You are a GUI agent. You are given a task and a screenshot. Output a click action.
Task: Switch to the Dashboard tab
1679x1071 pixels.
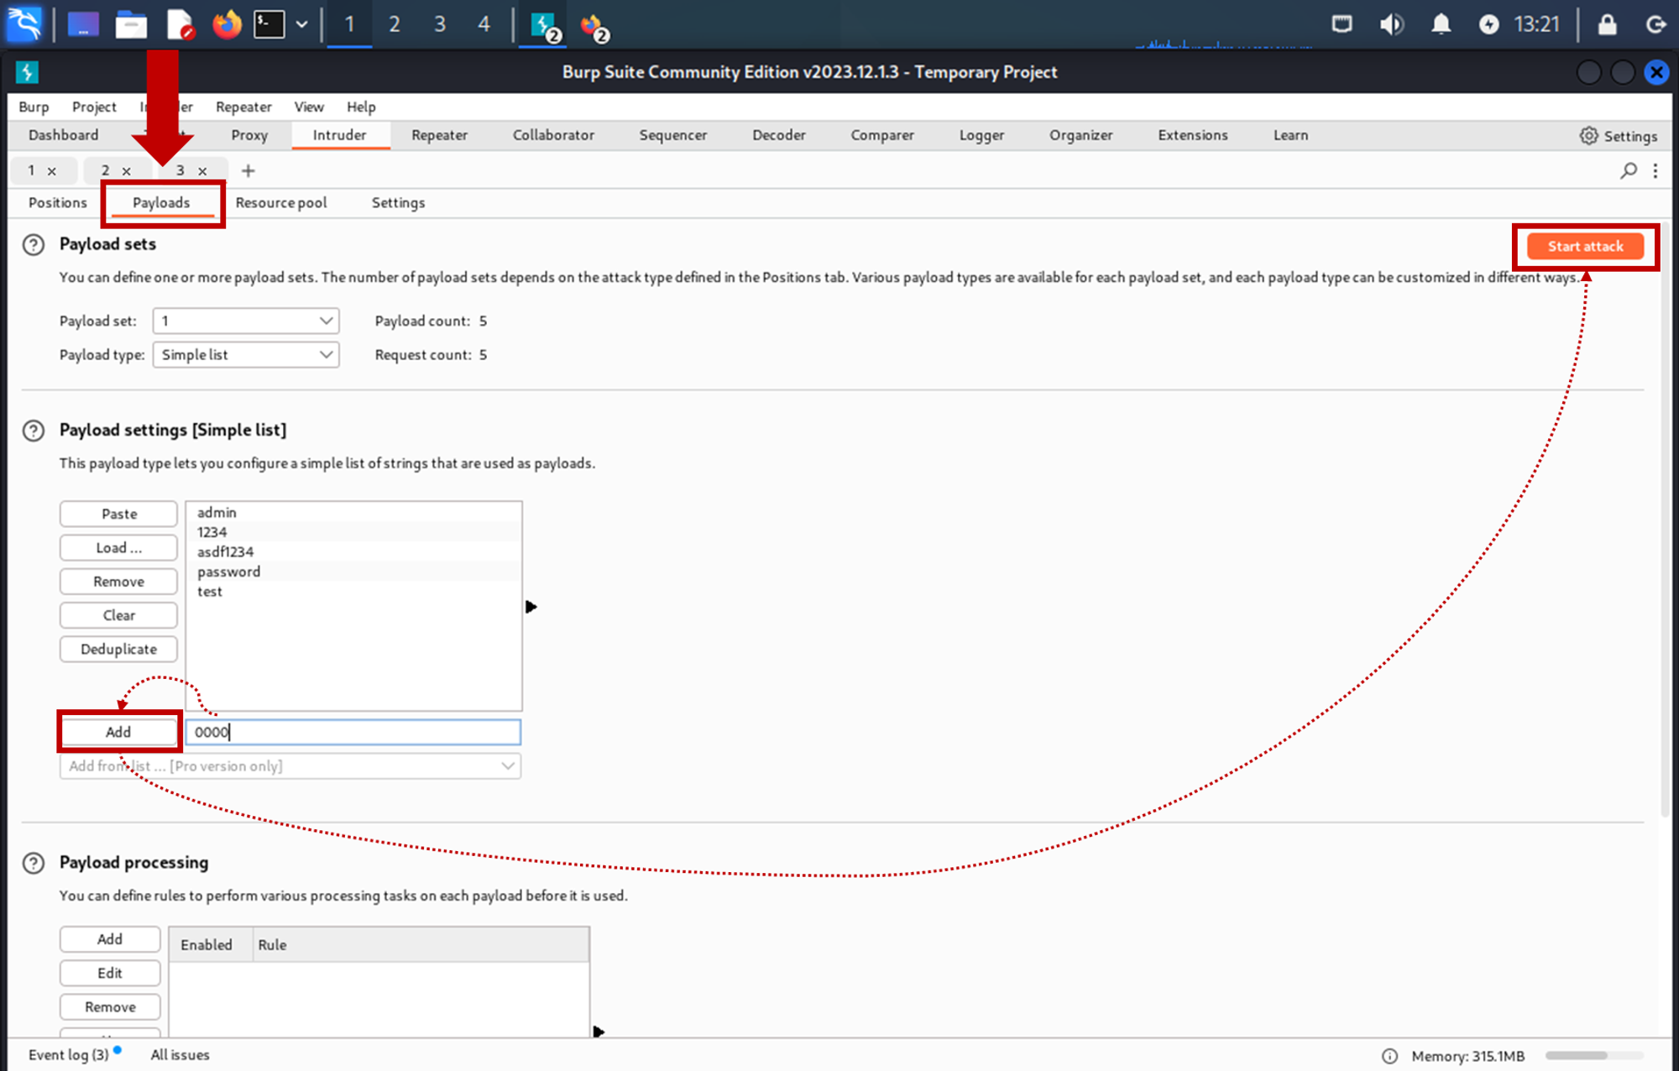point(63,135)
